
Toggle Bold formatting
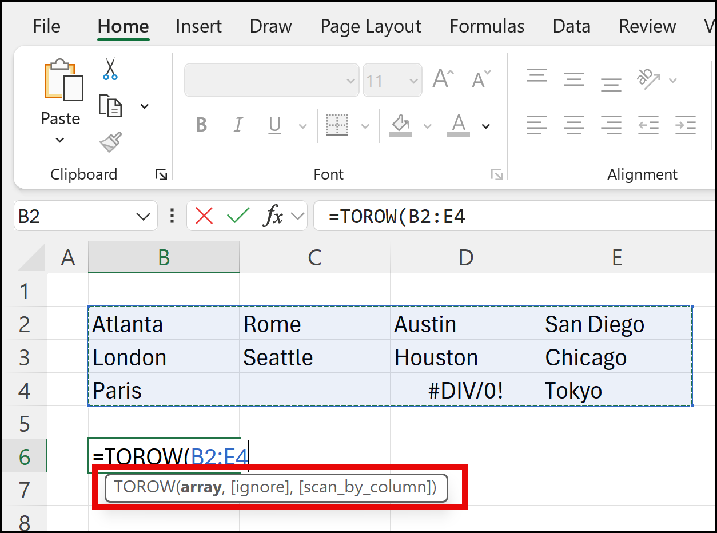(201, 125)
